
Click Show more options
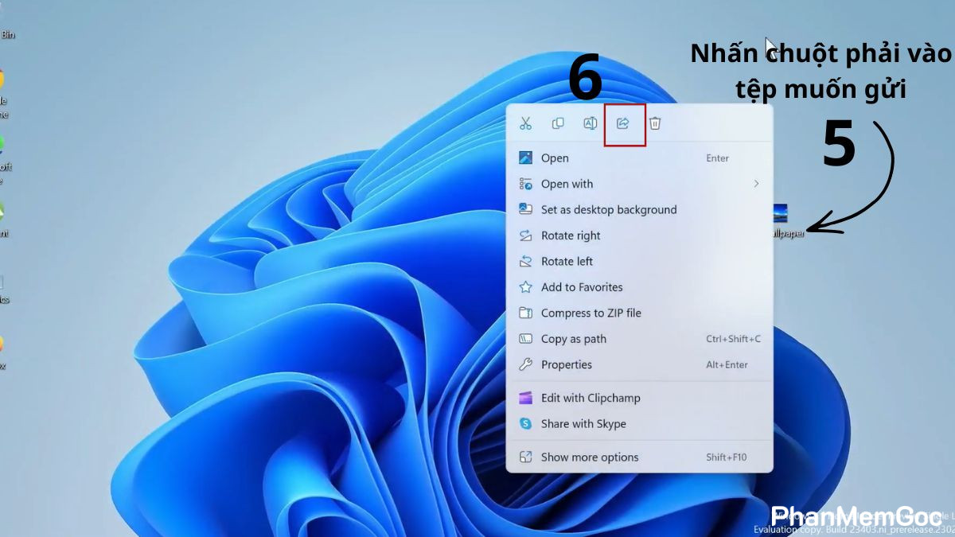(639, 457)
